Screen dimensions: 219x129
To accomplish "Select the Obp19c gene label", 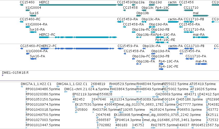I will 147,7.
